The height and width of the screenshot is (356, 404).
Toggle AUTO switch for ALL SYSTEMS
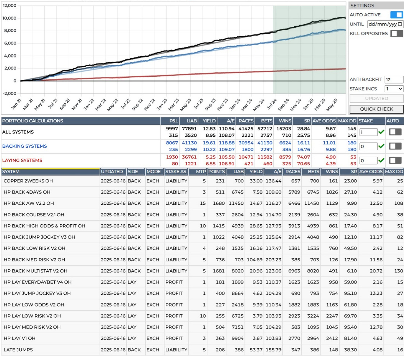395,132
